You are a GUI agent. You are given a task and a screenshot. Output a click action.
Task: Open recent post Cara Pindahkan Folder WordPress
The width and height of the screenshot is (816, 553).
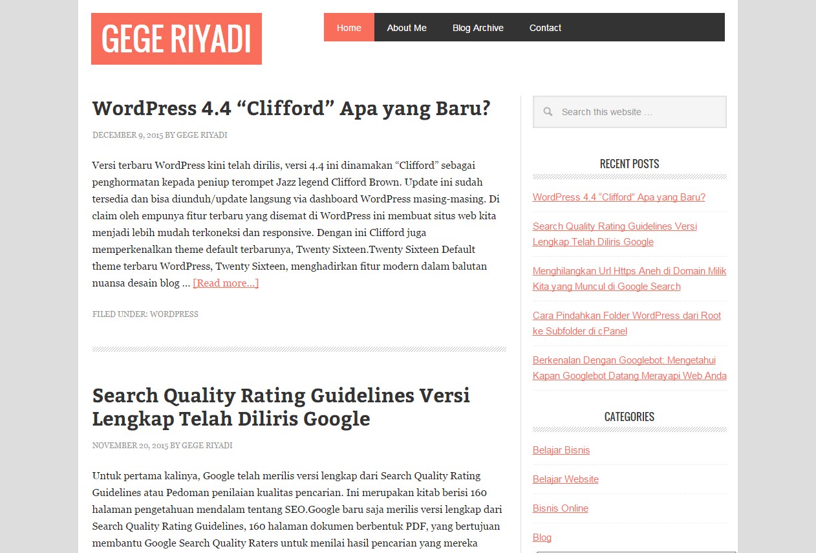[x=627, y=323]
